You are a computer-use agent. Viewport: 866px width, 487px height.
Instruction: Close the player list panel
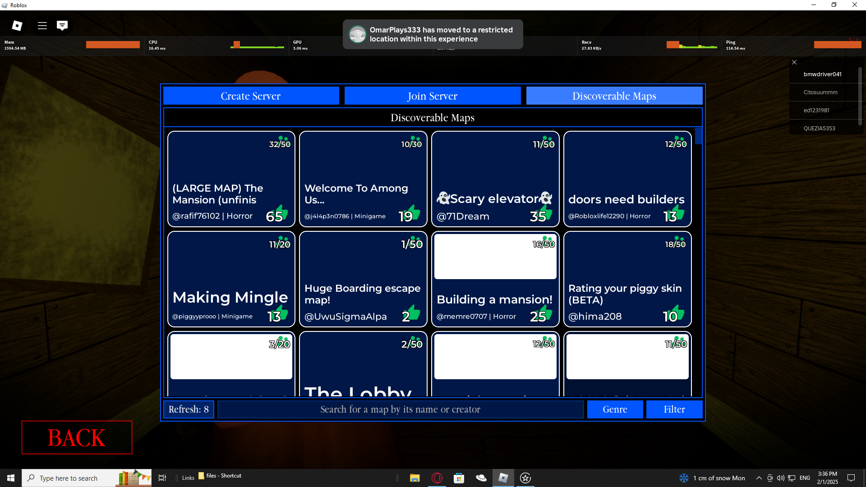[794, 62]
